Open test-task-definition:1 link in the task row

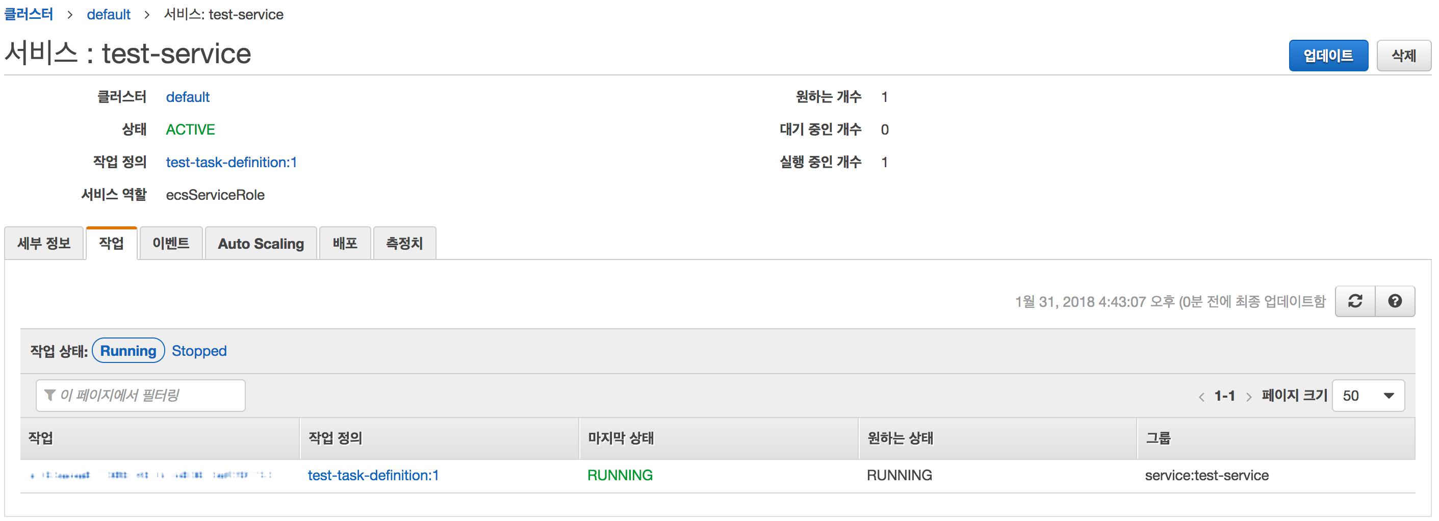pos(373,475)
